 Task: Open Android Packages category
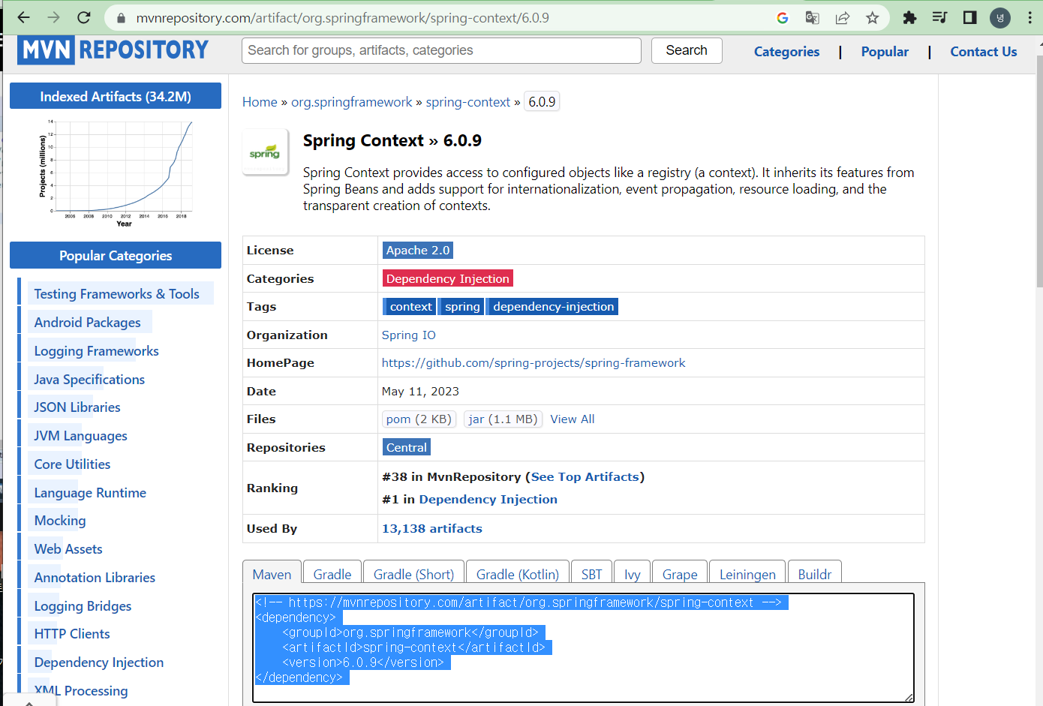pyautogui.click(x=88, y=323)
